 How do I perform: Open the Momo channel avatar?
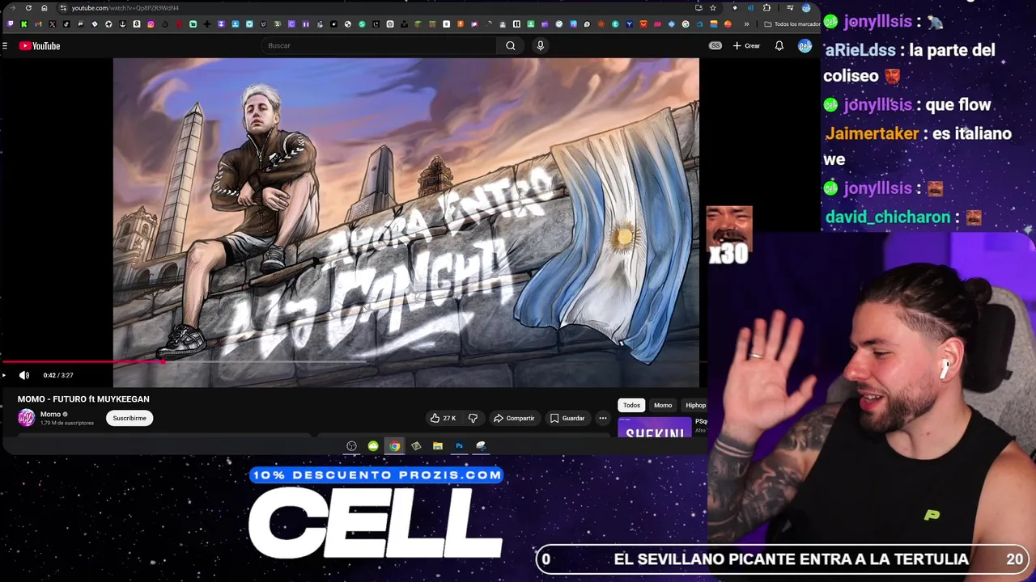click(27, 418)
